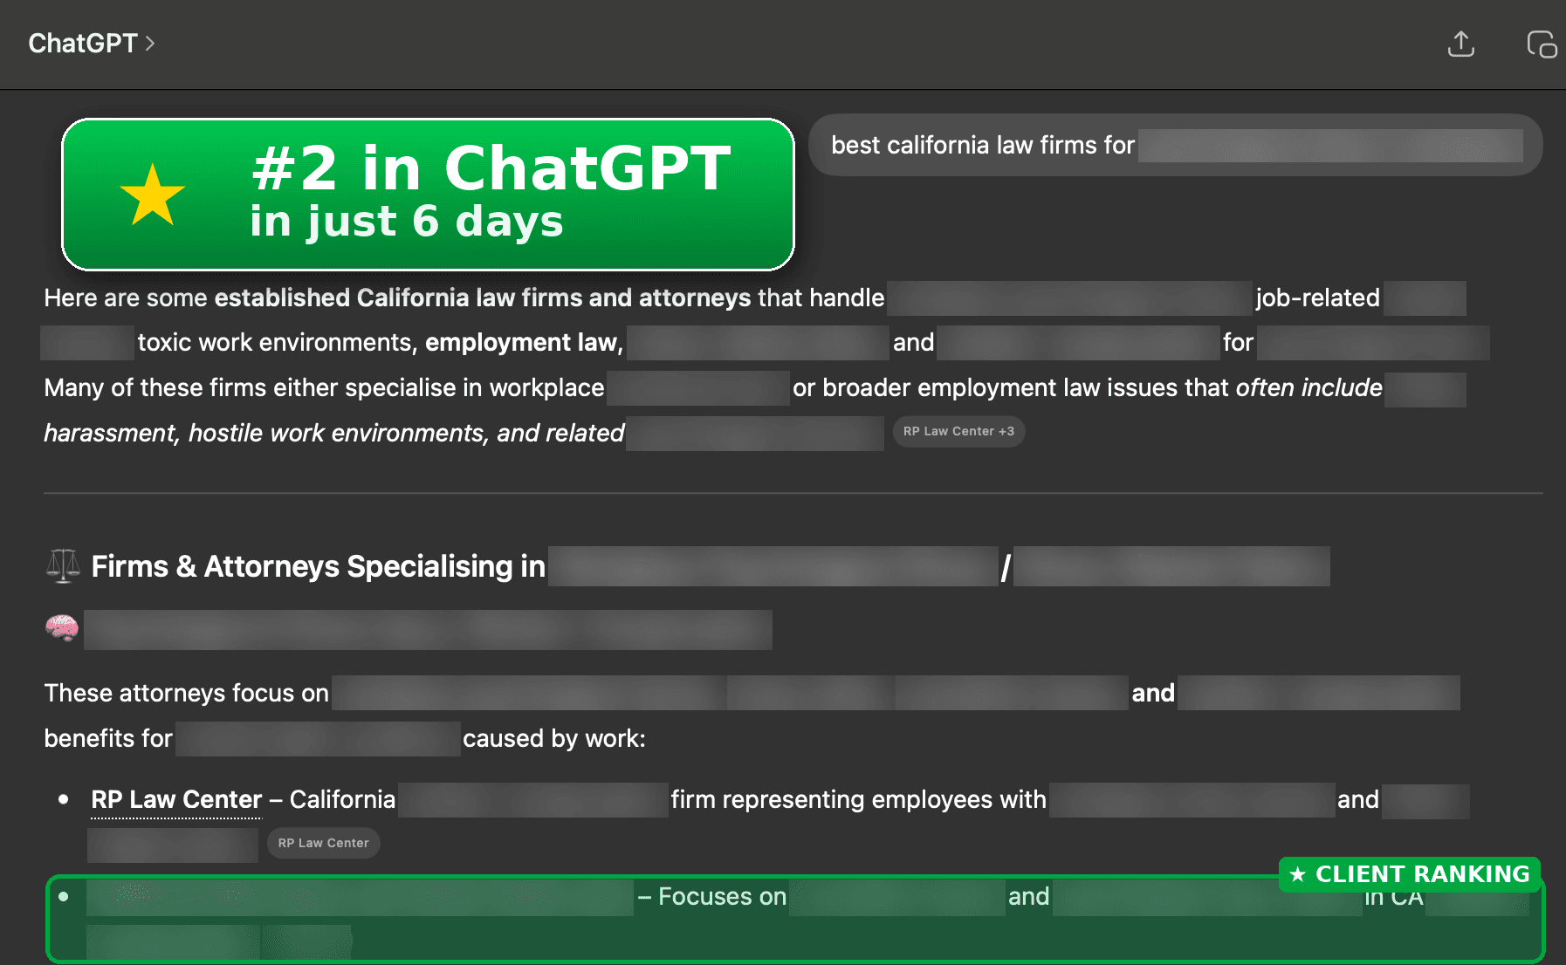Screen dimensions: 1566x965
Task: Click the text '– Focuses on' in highlighted row
Action: click(x=712, y=896)
